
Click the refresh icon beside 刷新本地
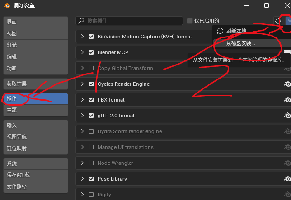point(220,31)
